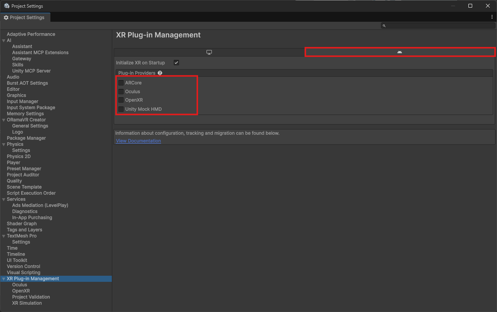Select Tags and Layers
This screenshot has width=497, height=312.
click(24, 230)
